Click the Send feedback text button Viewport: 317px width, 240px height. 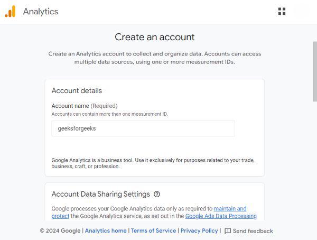tap(253, 231)
